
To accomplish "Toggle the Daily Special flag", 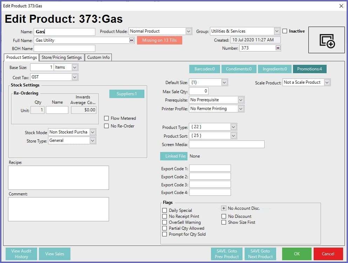I will click(165, 210).
